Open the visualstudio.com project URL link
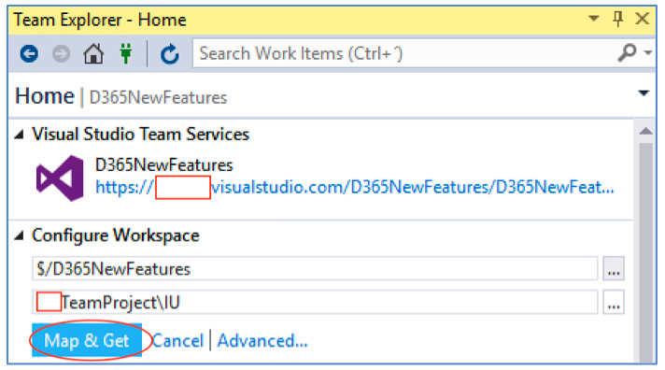665x370 pixels. point(355,187)
